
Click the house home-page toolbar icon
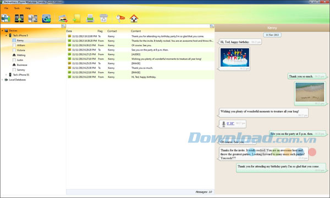click(134, 18)
